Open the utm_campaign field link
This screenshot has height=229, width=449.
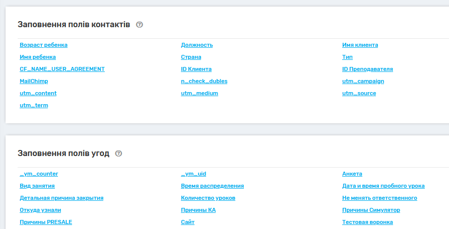(x=363, y=81)
